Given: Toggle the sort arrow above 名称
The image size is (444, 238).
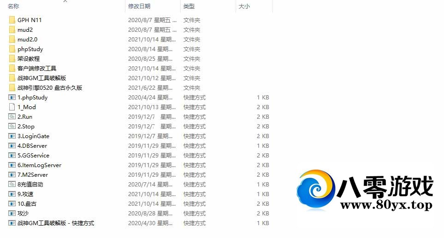Looking at the screenshot, I should 65,1.
